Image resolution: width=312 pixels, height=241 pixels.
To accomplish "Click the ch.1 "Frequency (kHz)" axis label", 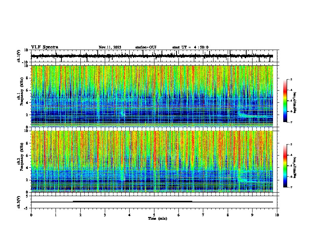I will point(22,91).
